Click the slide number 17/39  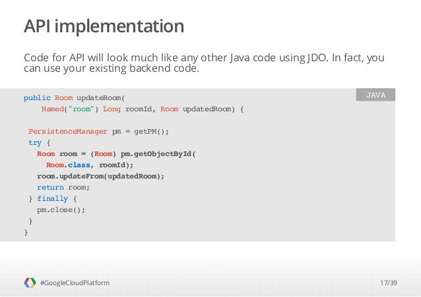[x=388, y=283]
